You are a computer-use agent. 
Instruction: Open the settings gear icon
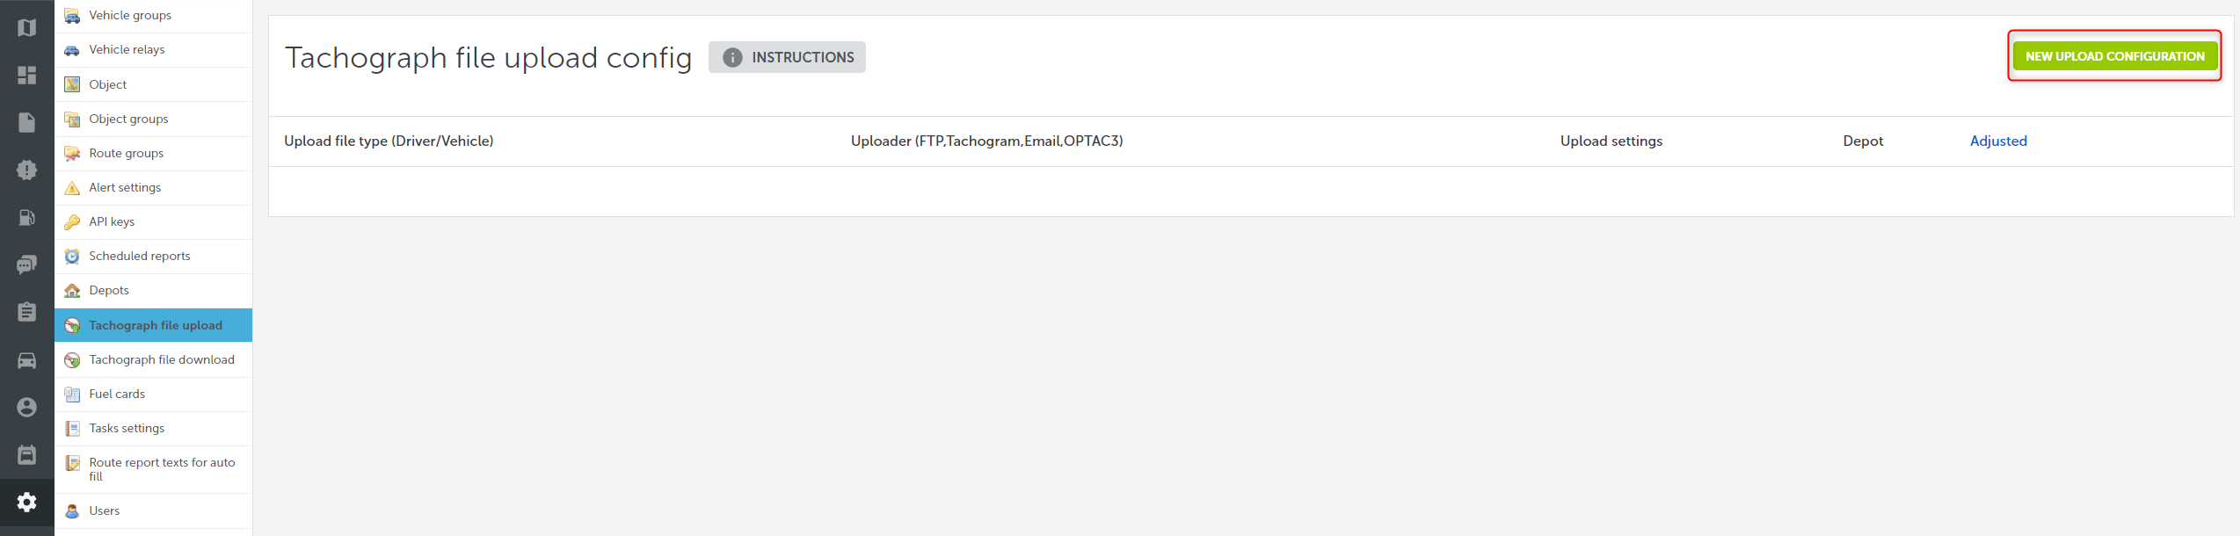coord(27,502)
